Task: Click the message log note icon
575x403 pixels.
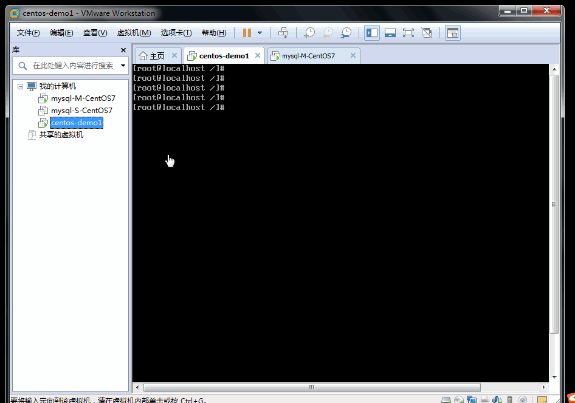Action: click(x=542, y=400)
